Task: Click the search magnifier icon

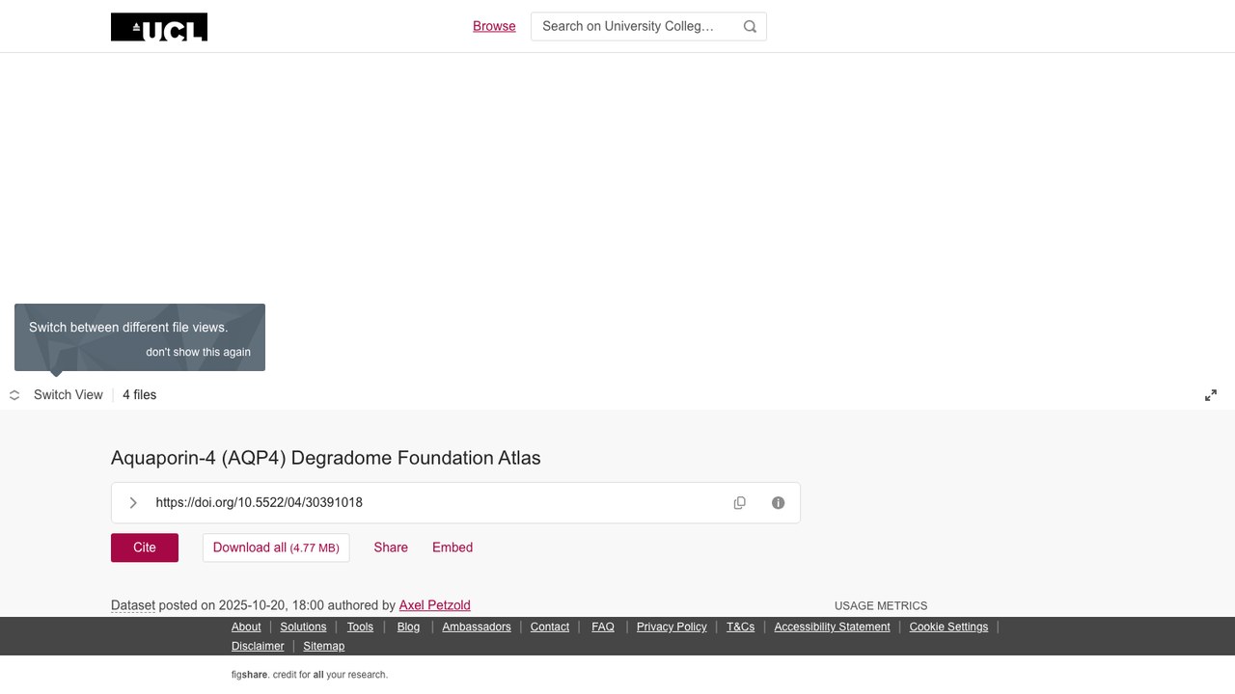Action: pos(750,27)
